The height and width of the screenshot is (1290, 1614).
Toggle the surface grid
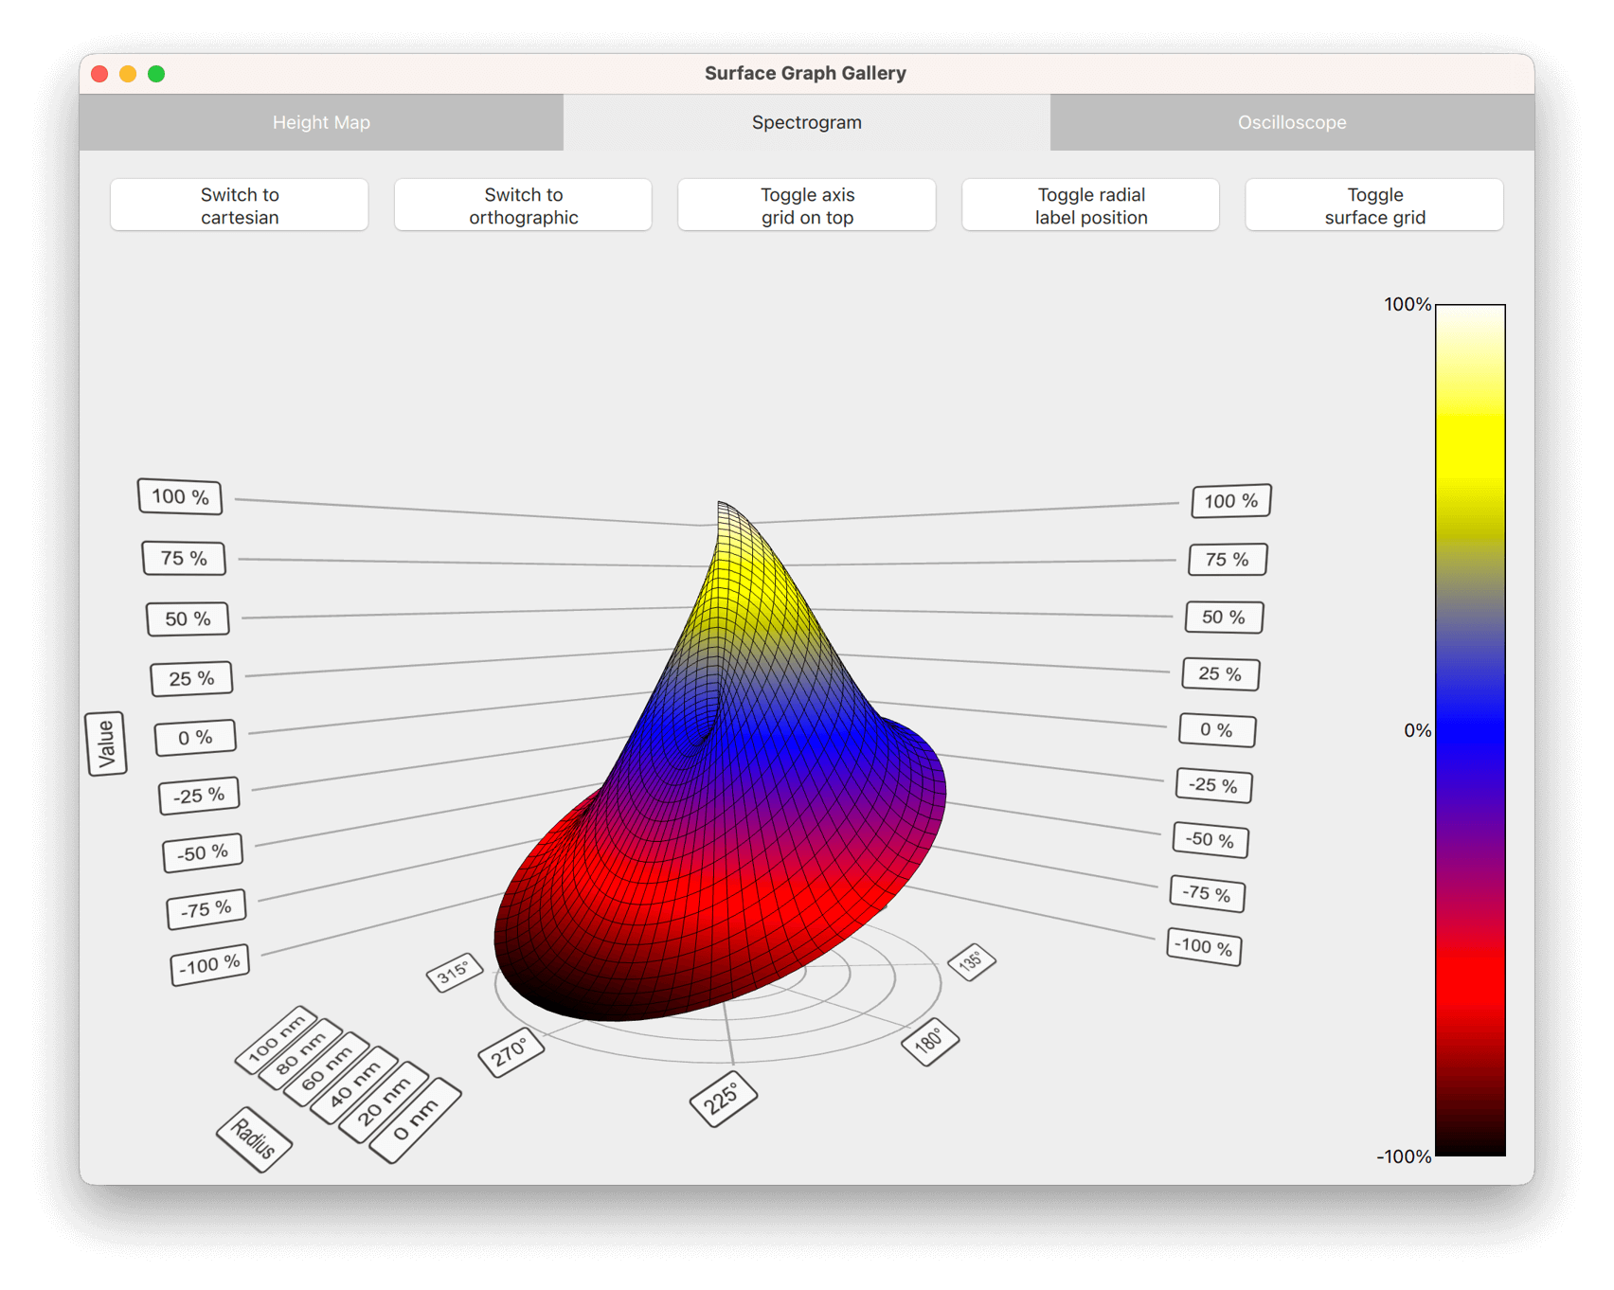pyautogui.click(x=1374, y=206)
